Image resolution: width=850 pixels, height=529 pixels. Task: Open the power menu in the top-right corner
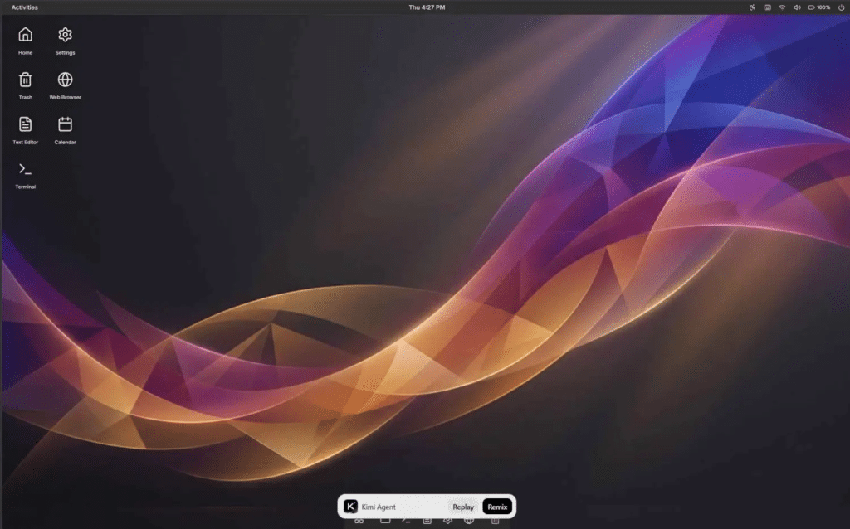click(x=841, y=7)
